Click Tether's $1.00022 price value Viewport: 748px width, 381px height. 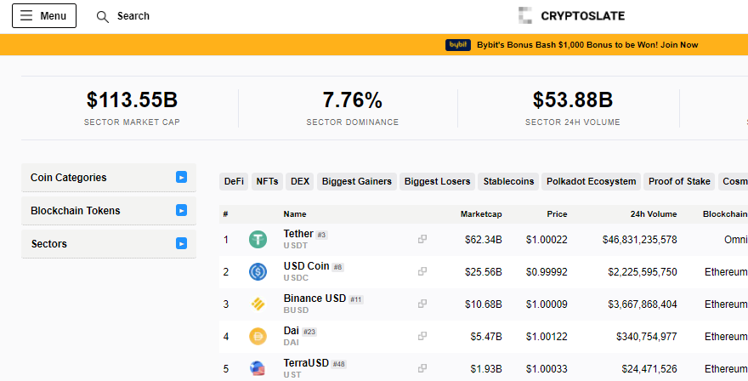pyautogui.click(x=547, y=240)
